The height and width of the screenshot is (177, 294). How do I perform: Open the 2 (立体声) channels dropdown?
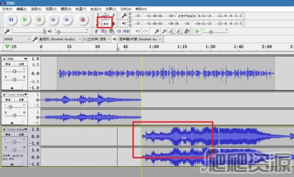(97, 39)
